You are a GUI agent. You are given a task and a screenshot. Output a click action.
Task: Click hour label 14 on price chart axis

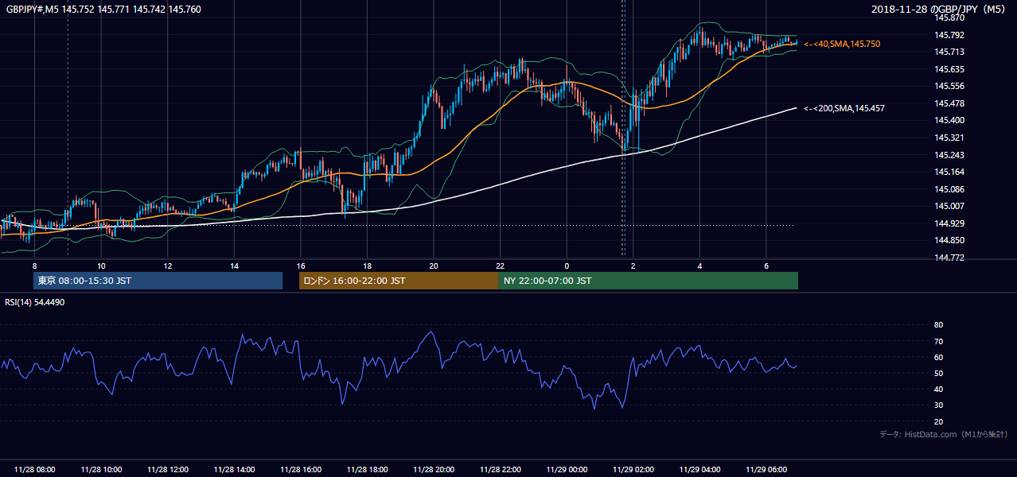click(234, 266)
